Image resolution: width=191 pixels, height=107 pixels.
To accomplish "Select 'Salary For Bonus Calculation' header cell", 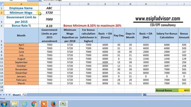I will click(167, 35).
